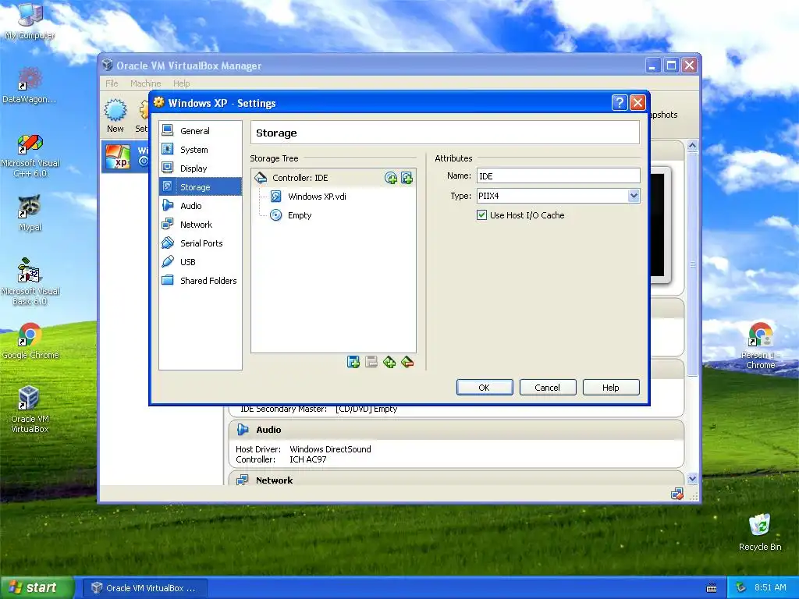799x599 pixels.
Task: Open General settings category
Action: pyautogui.click(x=201, y=131)
